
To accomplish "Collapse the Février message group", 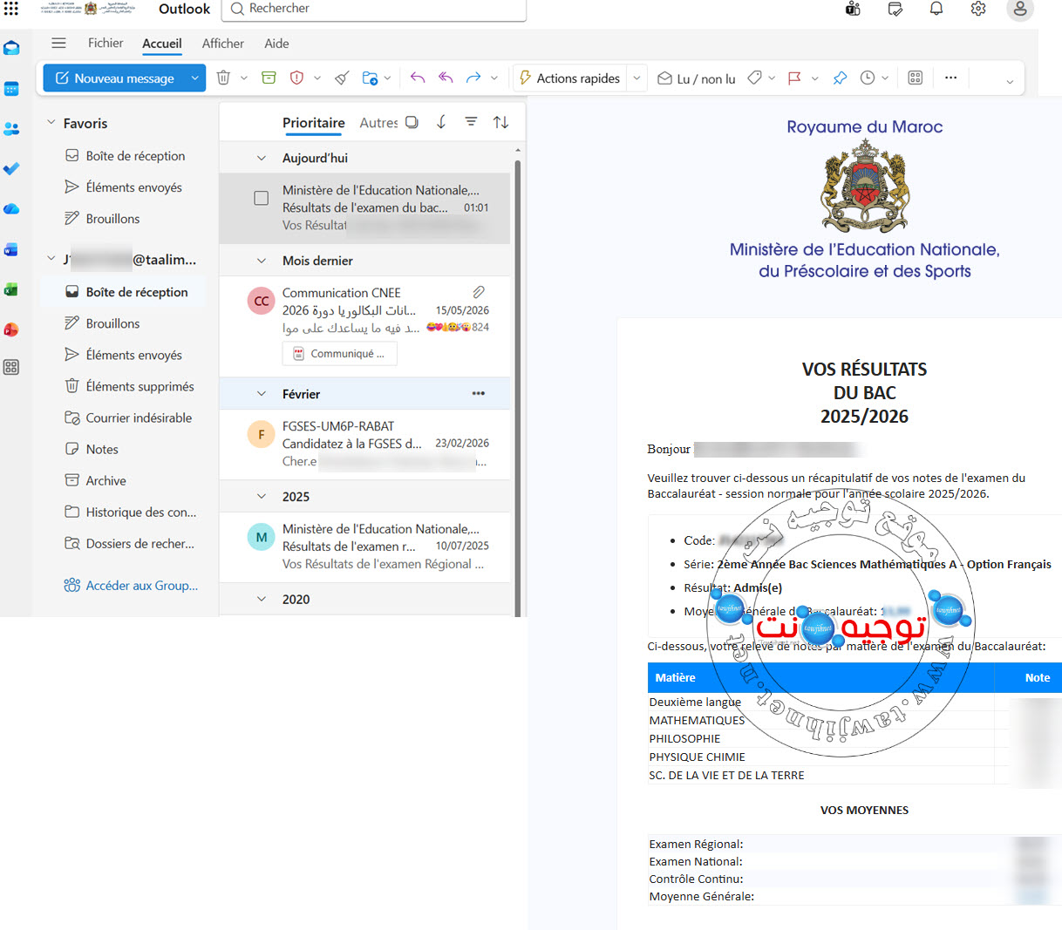I will point(261,394).
